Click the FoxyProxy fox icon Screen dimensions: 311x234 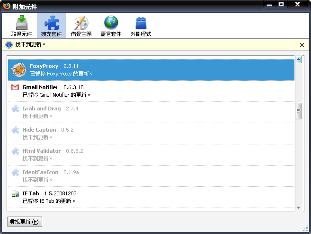pos(19,69)
